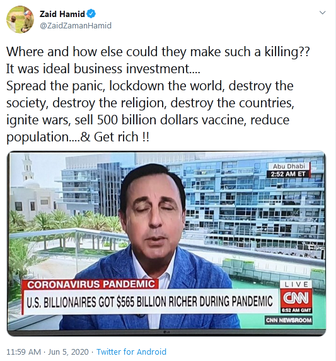The height and width of the screenshot is (361, 336).
Task: Open the @ZaidZamanHamid handle link
Action: 76,25
